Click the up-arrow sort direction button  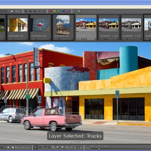[12, 11]
